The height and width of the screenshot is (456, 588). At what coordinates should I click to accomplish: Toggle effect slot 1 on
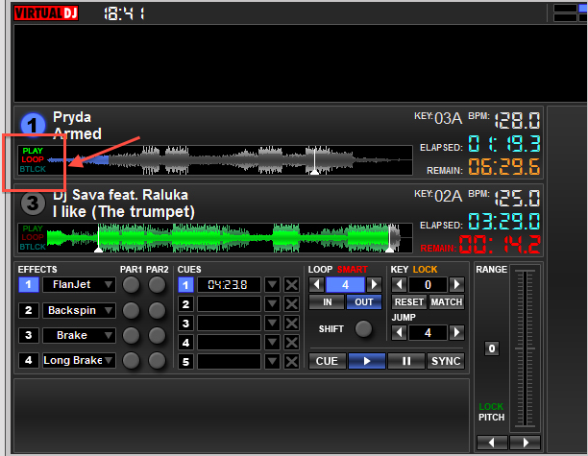pyautogui.click(x=29, y=285)
